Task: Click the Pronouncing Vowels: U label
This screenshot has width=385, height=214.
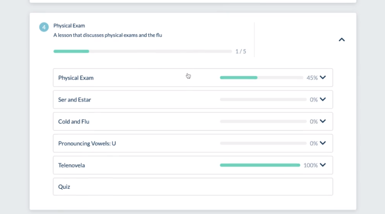Action: [x=87, y=143]
